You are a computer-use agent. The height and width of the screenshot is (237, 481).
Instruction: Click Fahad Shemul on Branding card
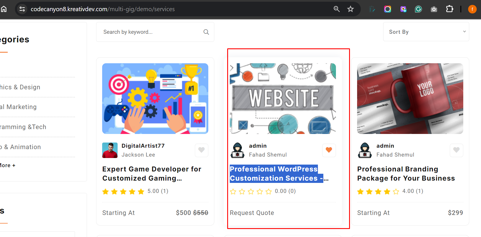[x=395, y=155]
